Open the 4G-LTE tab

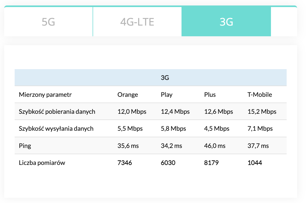pos(137,22)
